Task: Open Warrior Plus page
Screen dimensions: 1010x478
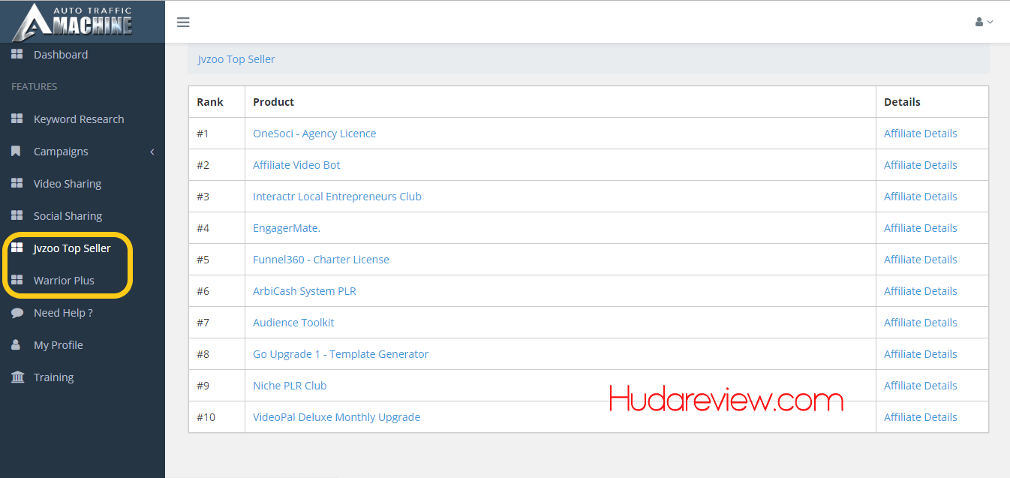Action: 64,281
